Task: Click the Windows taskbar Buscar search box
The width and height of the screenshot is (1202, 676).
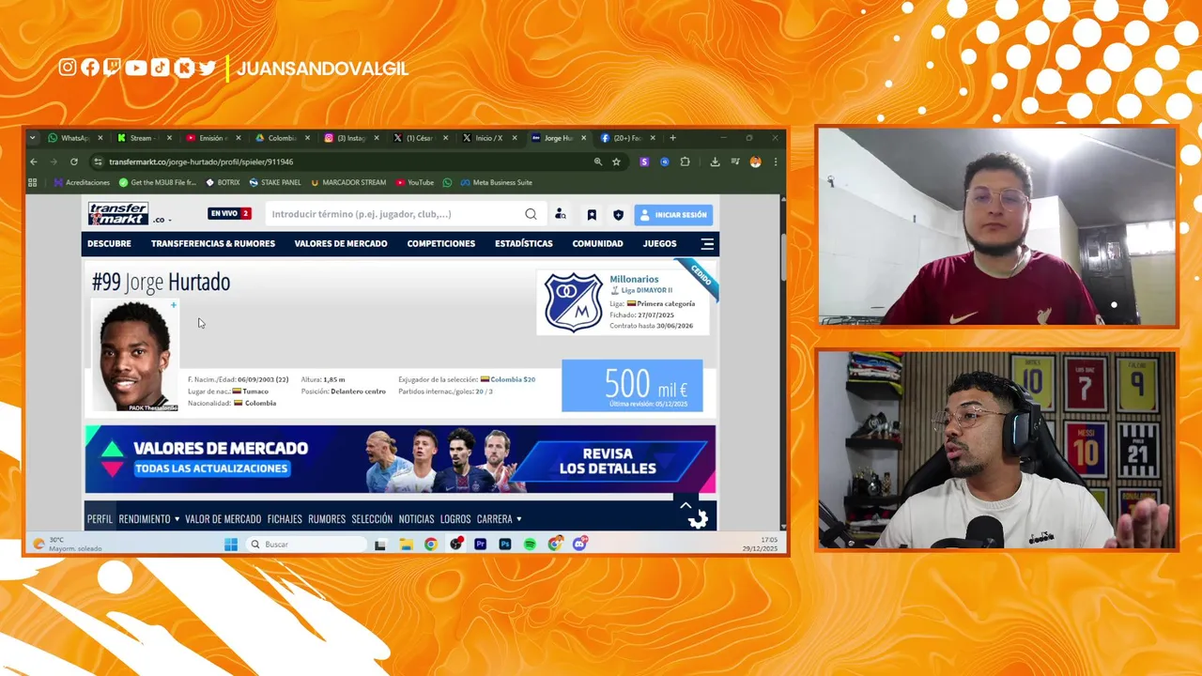Action: [x=306, y=545]
